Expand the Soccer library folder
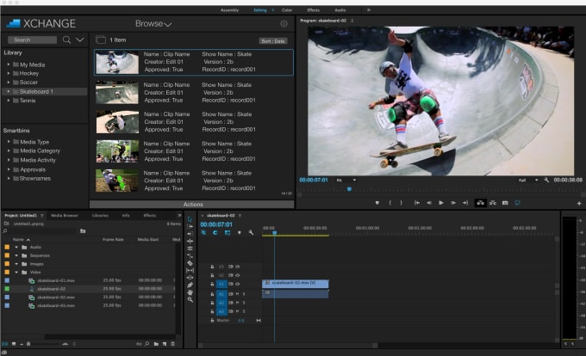This screenshot has width=586, height=356. pos(9,82)
